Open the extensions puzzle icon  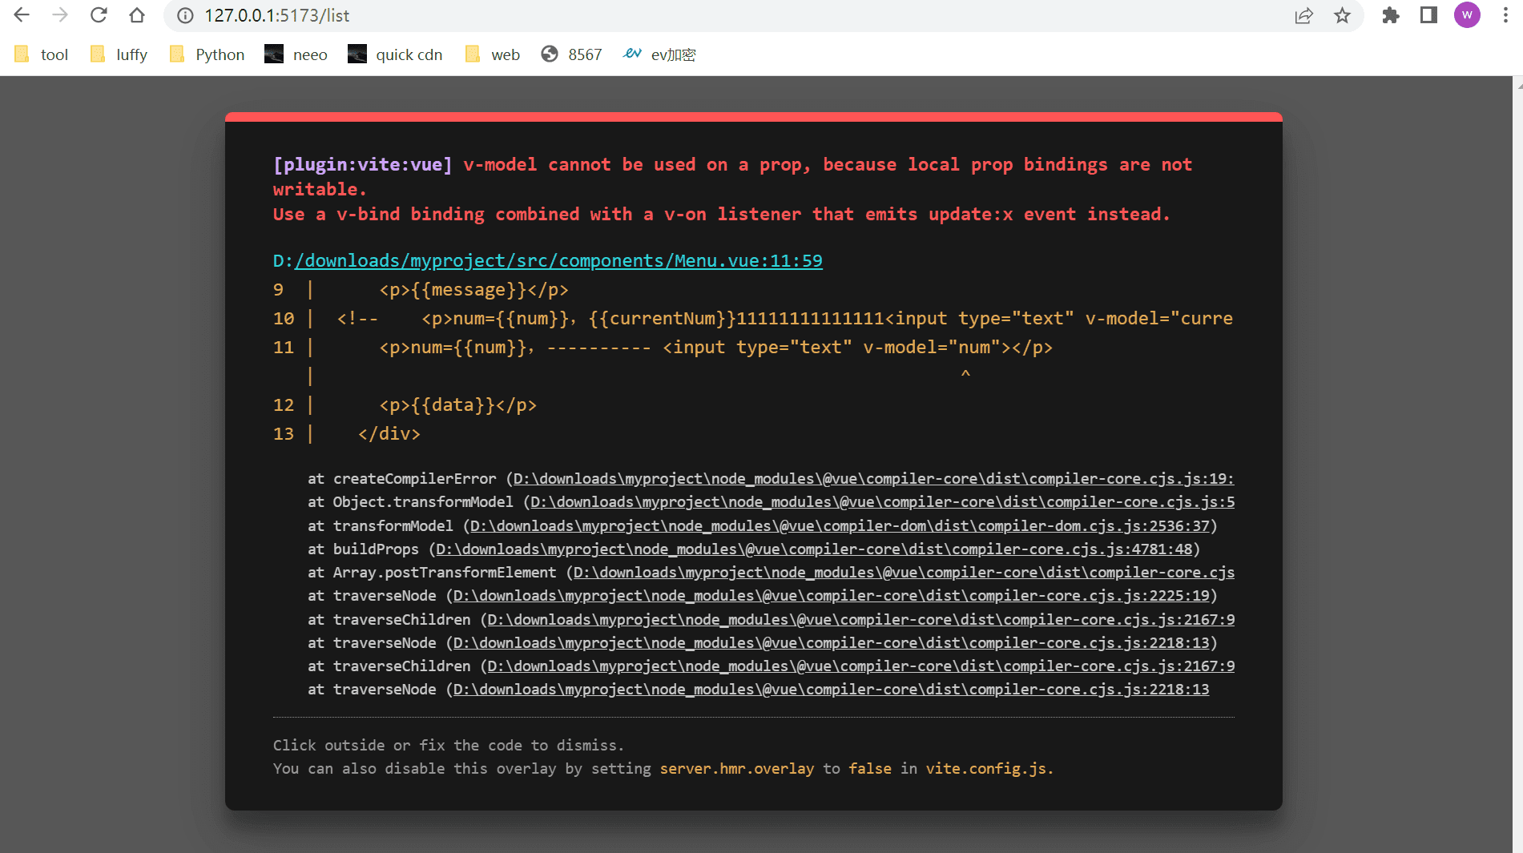click(1390, 15)
